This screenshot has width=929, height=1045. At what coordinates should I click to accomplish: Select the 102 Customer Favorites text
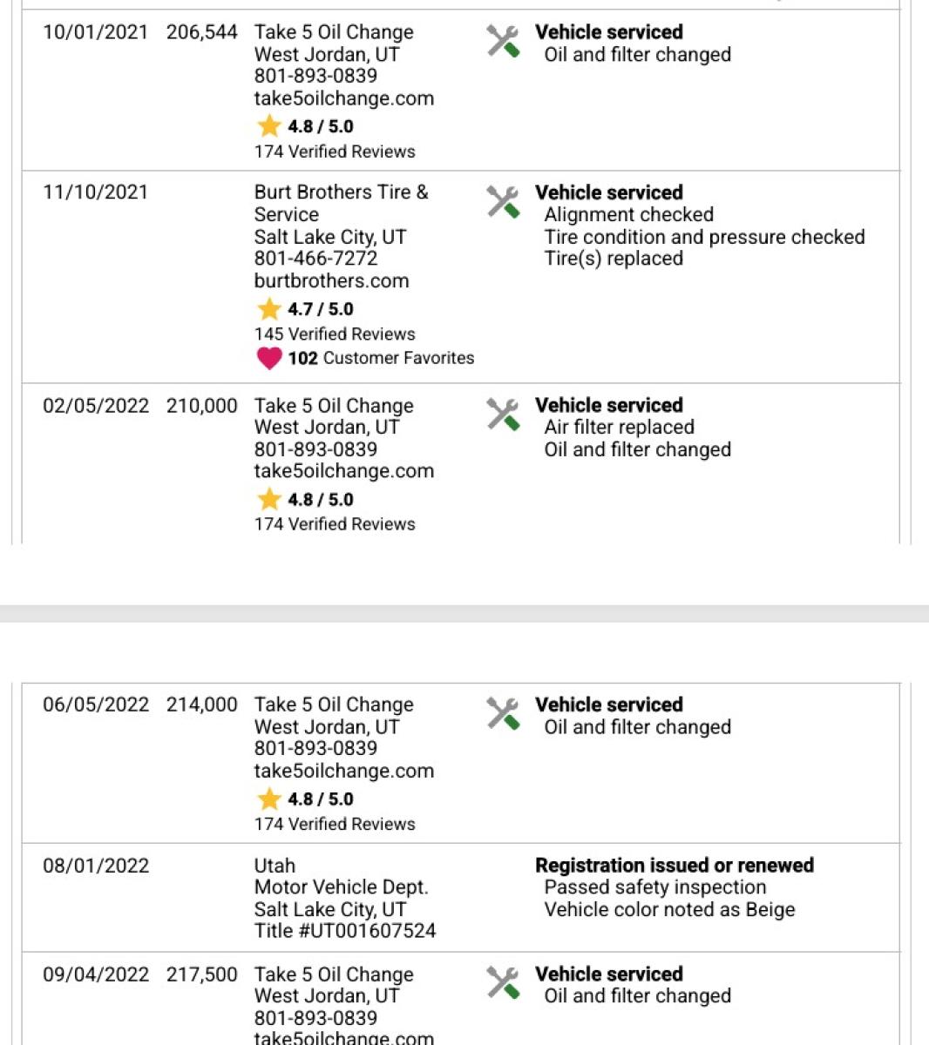point(381,358)
